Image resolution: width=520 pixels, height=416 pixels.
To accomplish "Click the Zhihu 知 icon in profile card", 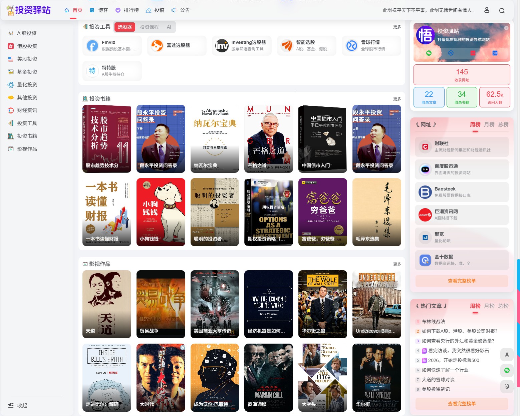I will [x=495, y=53].
